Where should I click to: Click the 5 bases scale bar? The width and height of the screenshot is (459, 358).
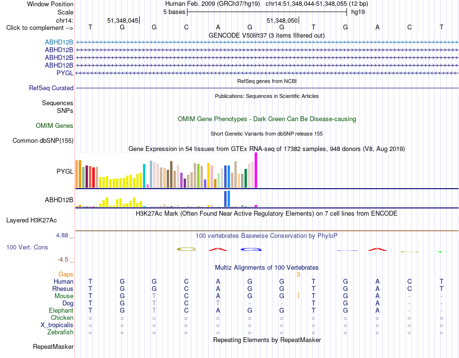(267, 12)
